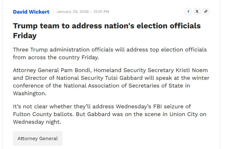Open the Trump team election officials headline
226x149 pixels.
(107, 30)
